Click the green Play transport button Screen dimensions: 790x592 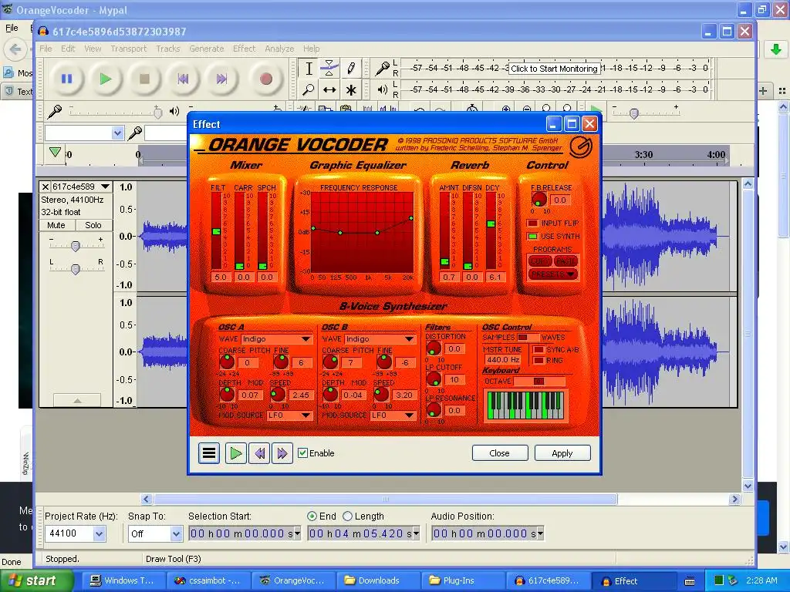105,79
